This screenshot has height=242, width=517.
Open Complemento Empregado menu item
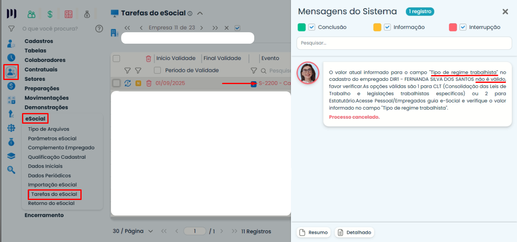coord(61,148)
